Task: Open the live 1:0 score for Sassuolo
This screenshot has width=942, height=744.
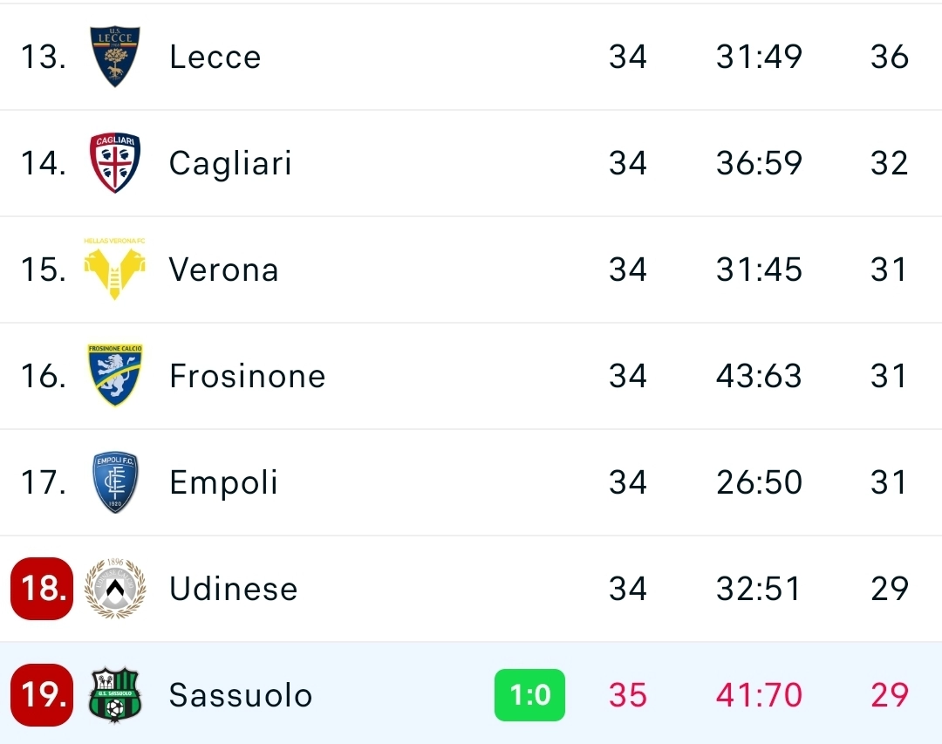Action: [x=529, y=695]
